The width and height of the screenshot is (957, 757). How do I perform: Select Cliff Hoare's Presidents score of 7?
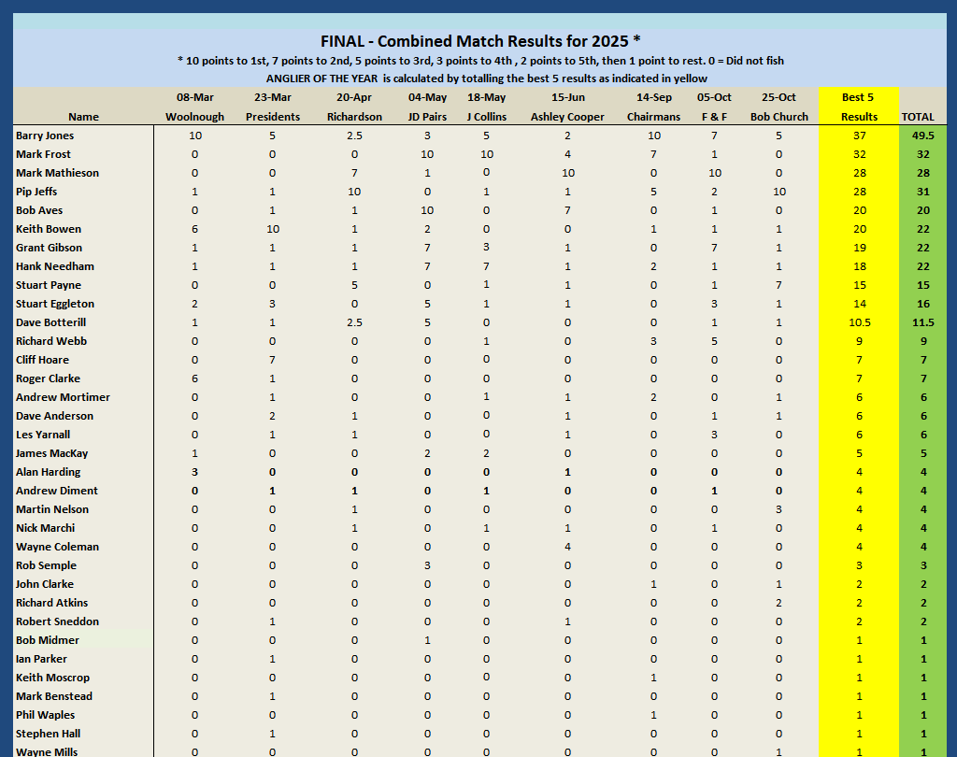(x=273, y=360)
